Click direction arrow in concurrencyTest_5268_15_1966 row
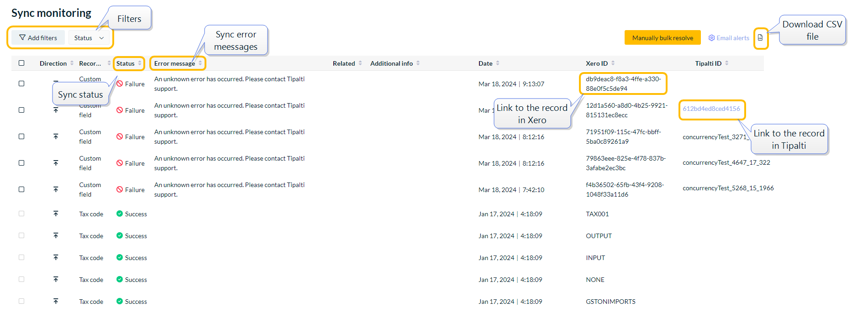The image size is (852, 323). click(56, 189)
